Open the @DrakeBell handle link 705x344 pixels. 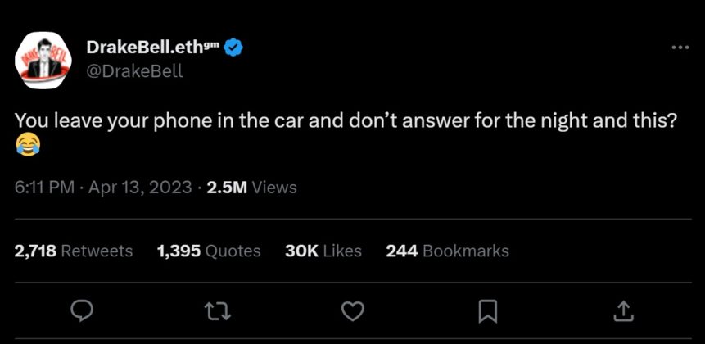134,70
